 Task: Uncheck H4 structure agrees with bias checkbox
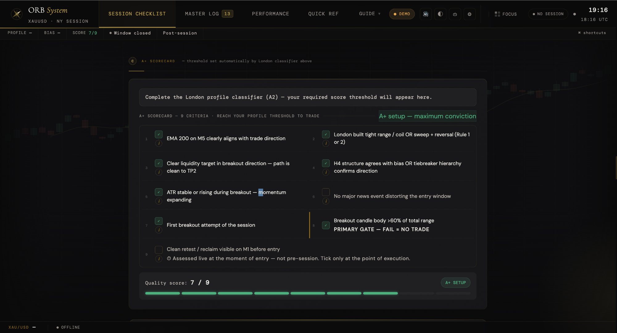point(326,163)
